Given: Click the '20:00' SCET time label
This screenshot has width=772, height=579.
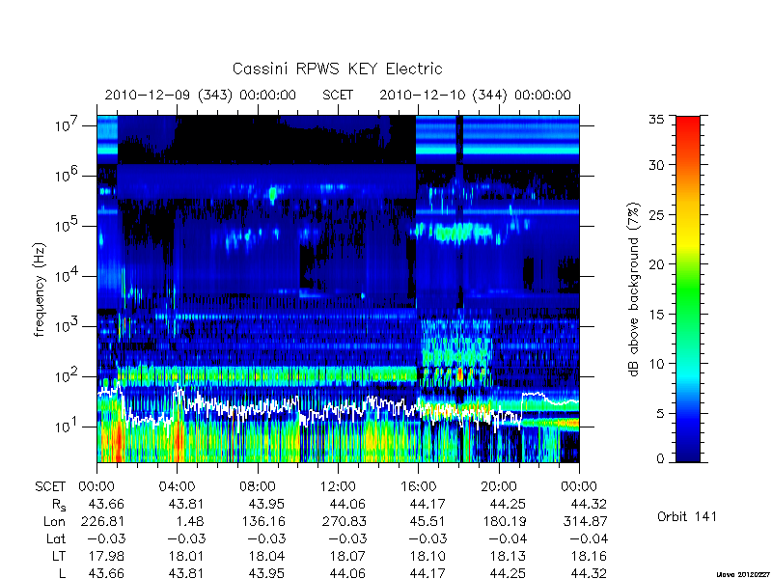Looking at the screenshot, I should click(499, 487).
